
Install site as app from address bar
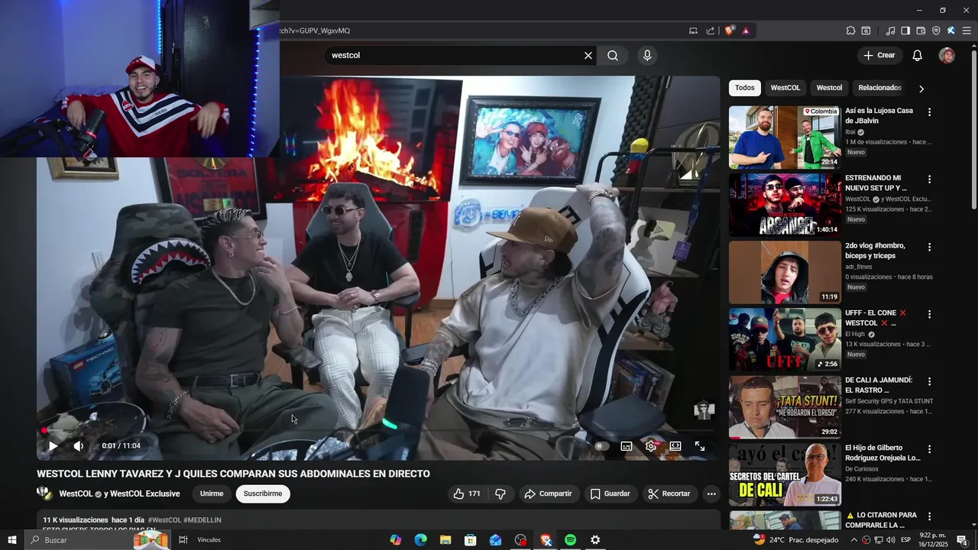click(x=693, y=31)
